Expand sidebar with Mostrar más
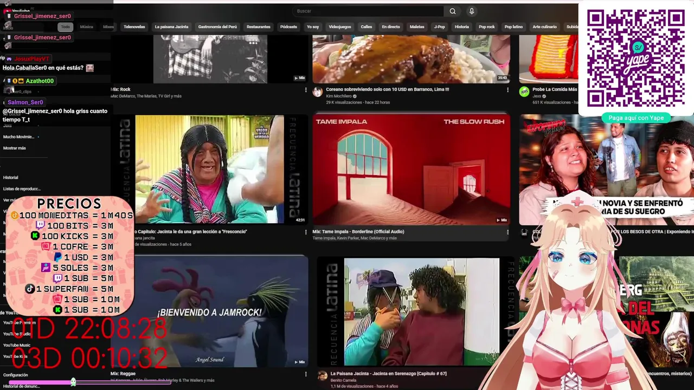The height and width of the screenshot is (390, 694). click(15, 148)
